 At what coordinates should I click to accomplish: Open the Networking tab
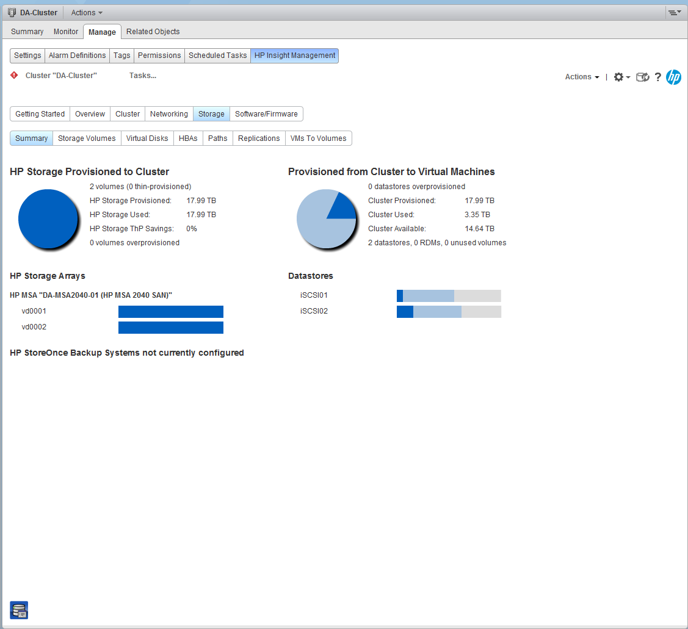(x=169, y=113)
